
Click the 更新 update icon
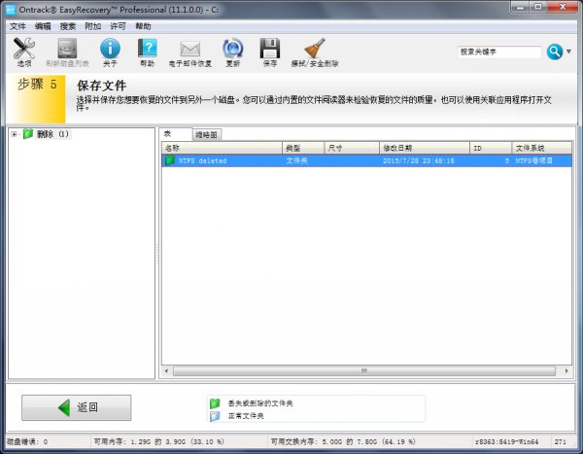pos(233,52)
